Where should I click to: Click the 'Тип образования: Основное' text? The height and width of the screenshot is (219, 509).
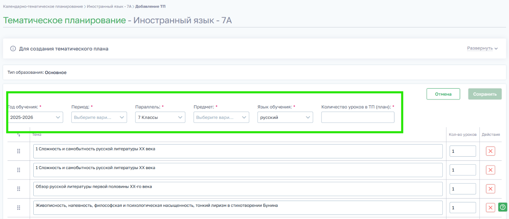point(37,72)
